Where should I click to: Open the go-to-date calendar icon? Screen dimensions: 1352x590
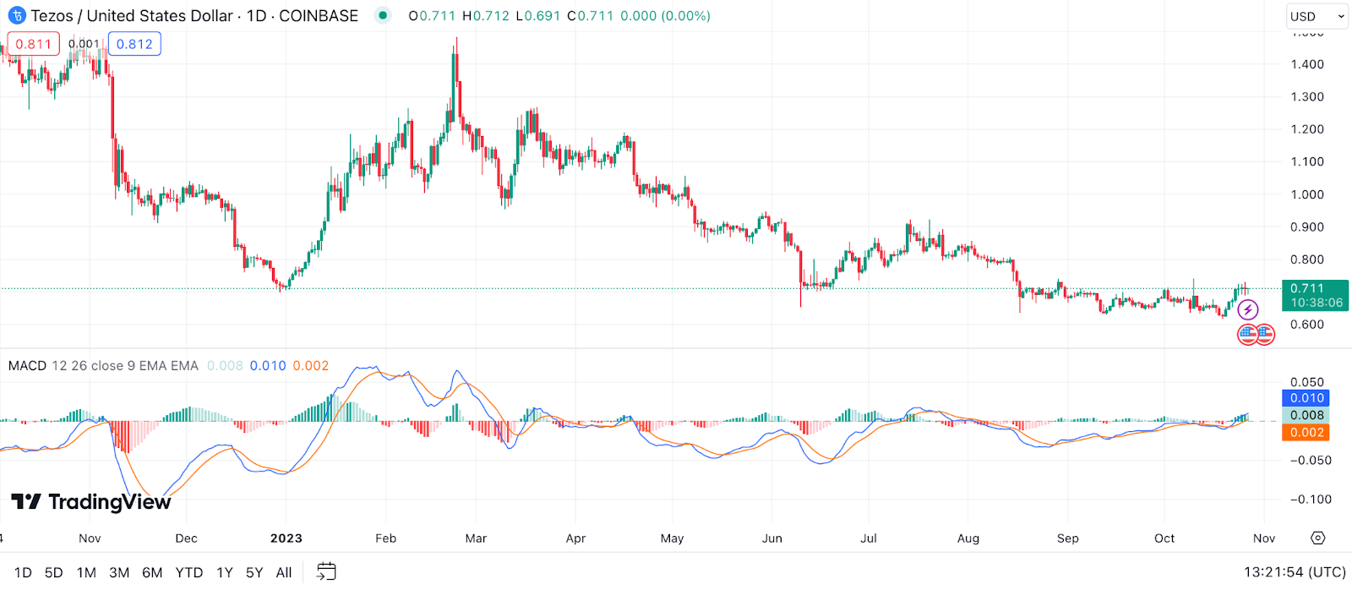click(326, 572)
